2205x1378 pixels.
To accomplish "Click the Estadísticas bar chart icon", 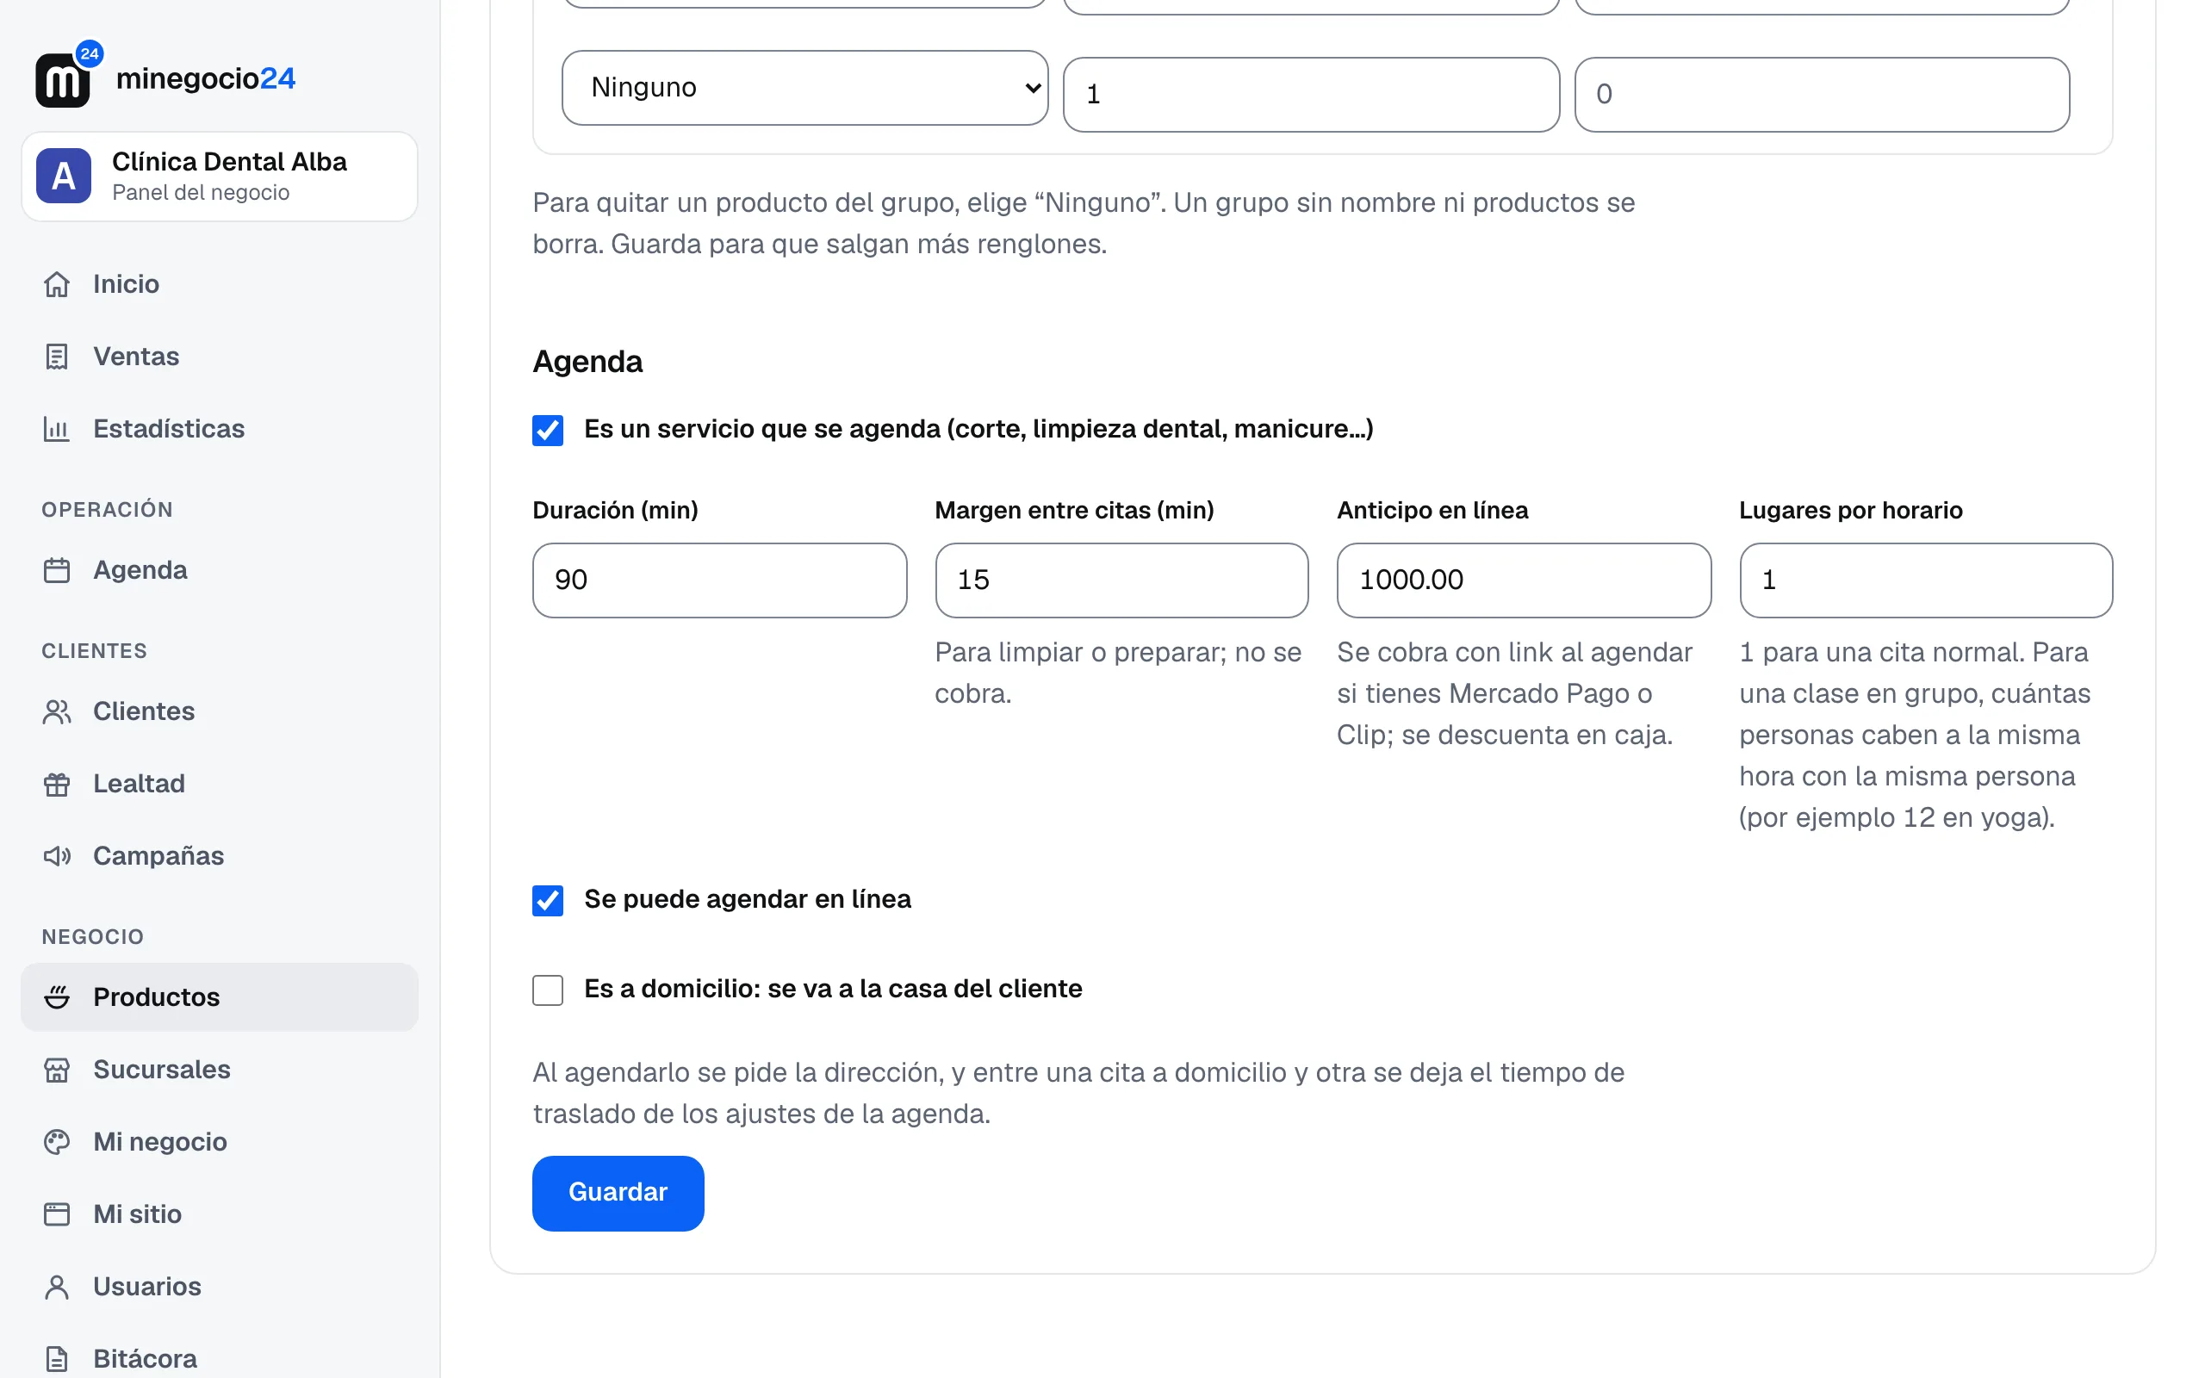I will [57, 428].
